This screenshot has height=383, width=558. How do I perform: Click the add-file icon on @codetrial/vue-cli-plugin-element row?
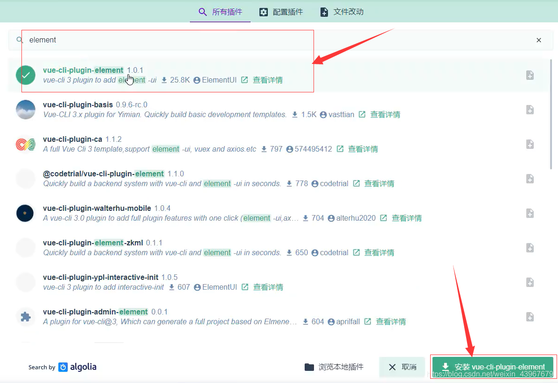coord(530,179)
